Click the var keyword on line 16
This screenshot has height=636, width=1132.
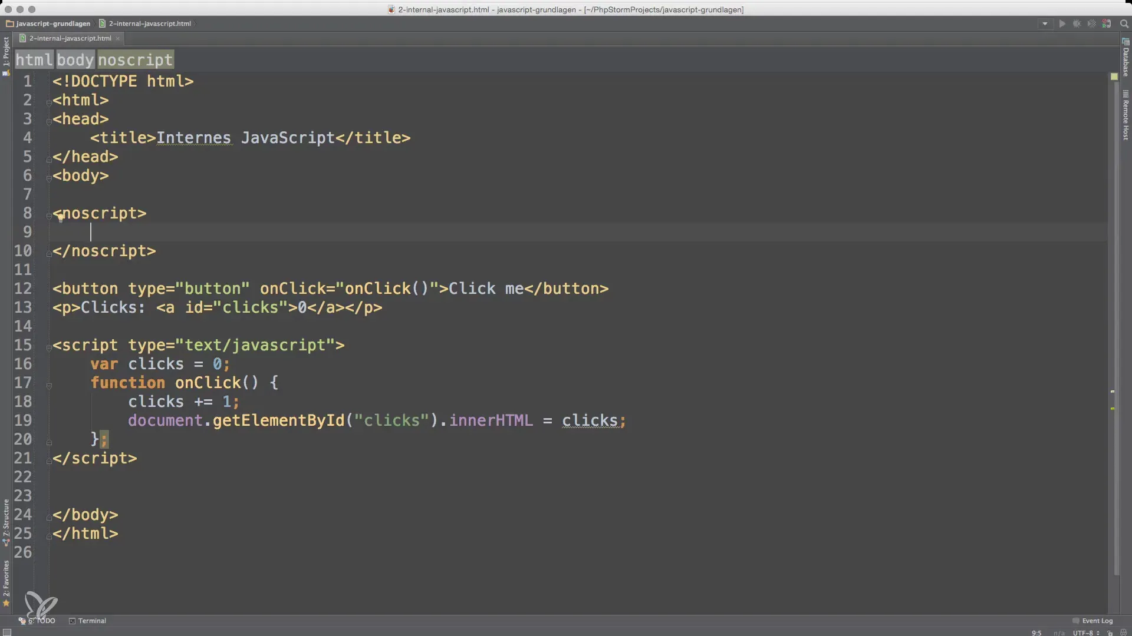[x=104, y=364]
